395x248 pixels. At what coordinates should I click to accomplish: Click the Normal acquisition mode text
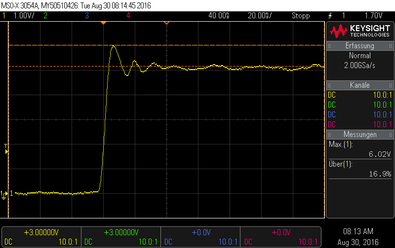tap(360, 56)
